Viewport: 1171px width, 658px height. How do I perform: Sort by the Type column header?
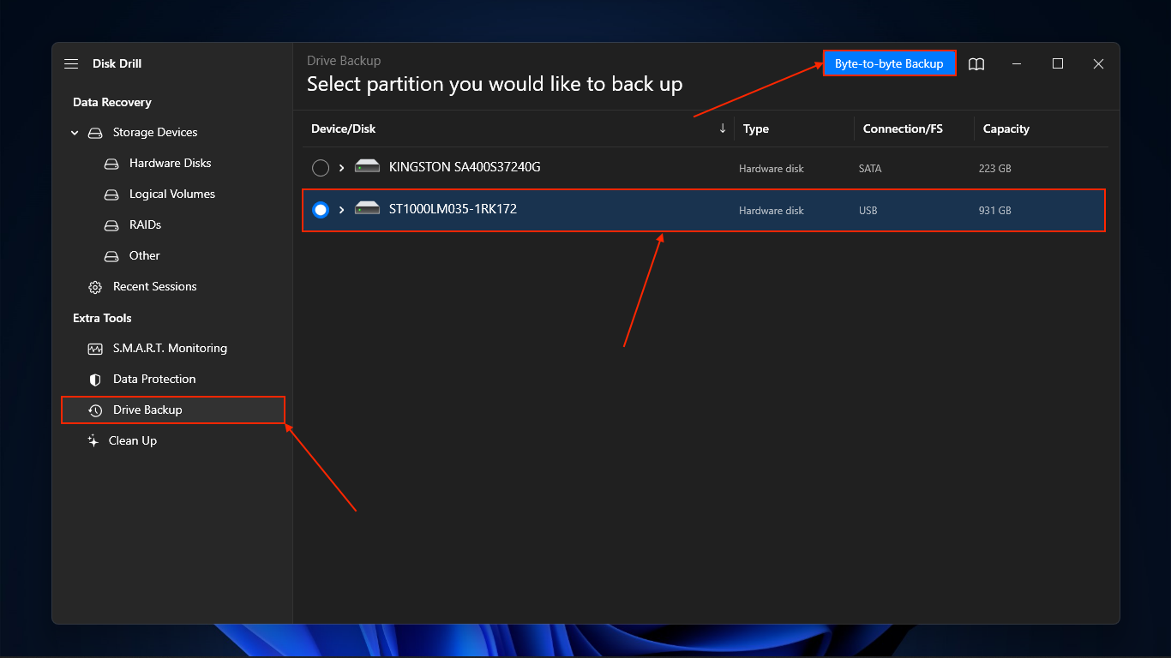coord(756,129)
